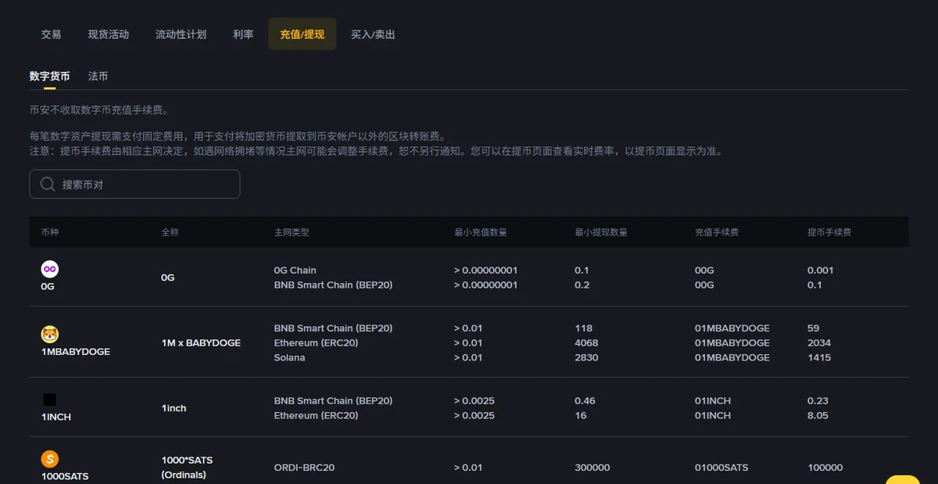
Task: Click the full name 1M x BABYDOGE
Action: pyautogui.click(x=201, y=342)
